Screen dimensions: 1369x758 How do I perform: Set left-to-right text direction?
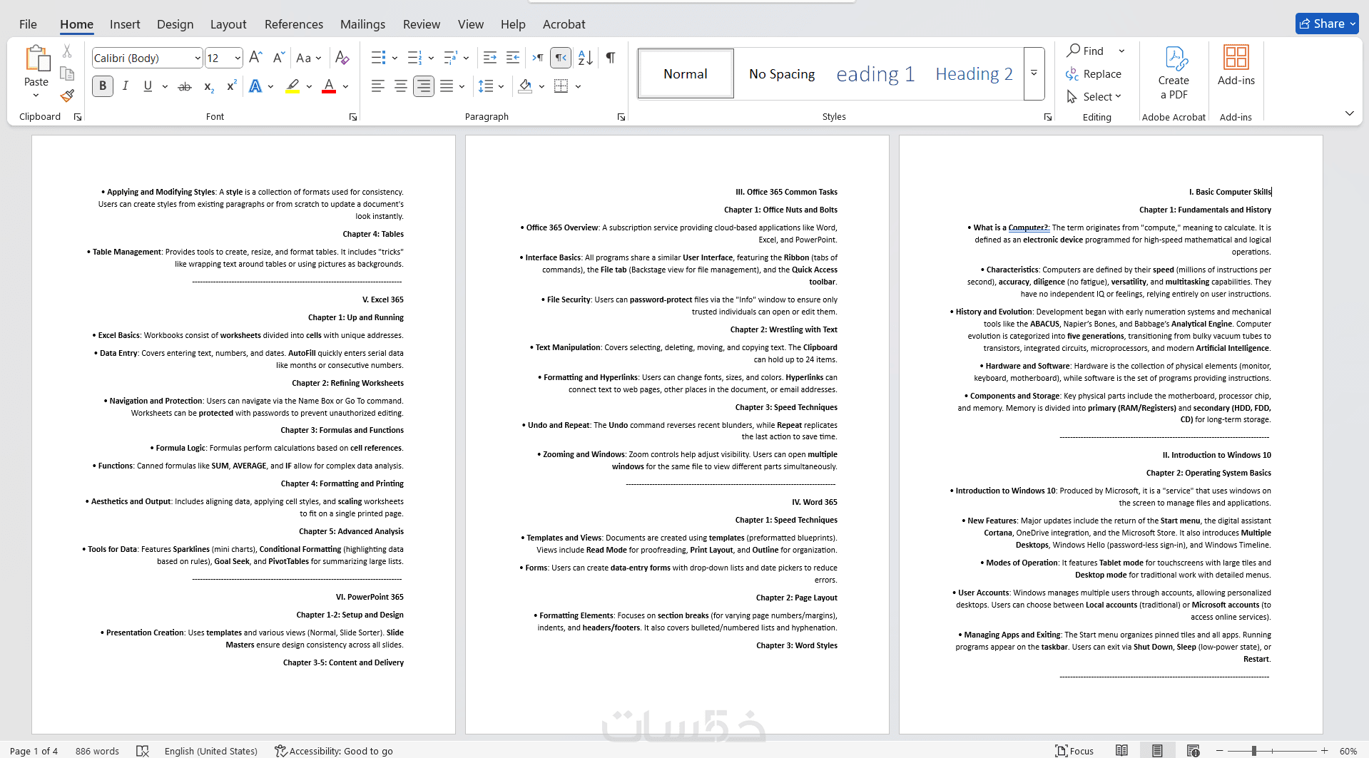[538, 58]
